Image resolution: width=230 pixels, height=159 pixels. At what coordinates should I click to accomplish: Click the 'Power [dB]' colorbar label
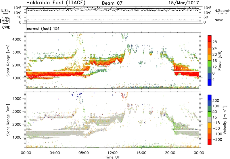pos(219,61)
